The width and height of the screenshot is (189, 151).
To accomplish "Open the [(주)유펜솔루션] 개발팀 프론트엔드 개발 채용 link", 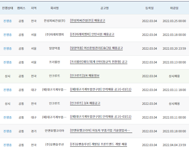I will (x=98, y=144).
